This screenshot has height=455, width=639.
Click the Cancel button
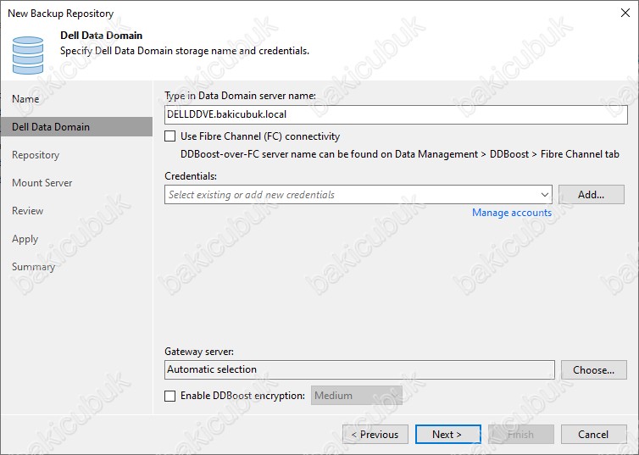594,435
